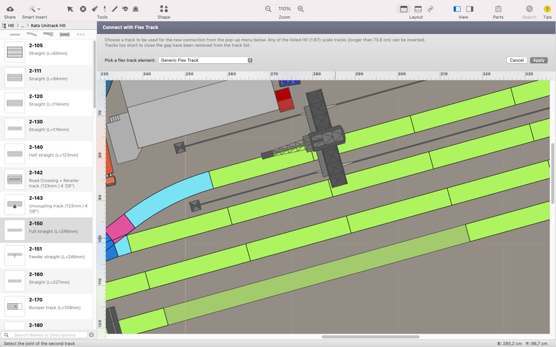Open the Shape tools

[x=164, y=9]
